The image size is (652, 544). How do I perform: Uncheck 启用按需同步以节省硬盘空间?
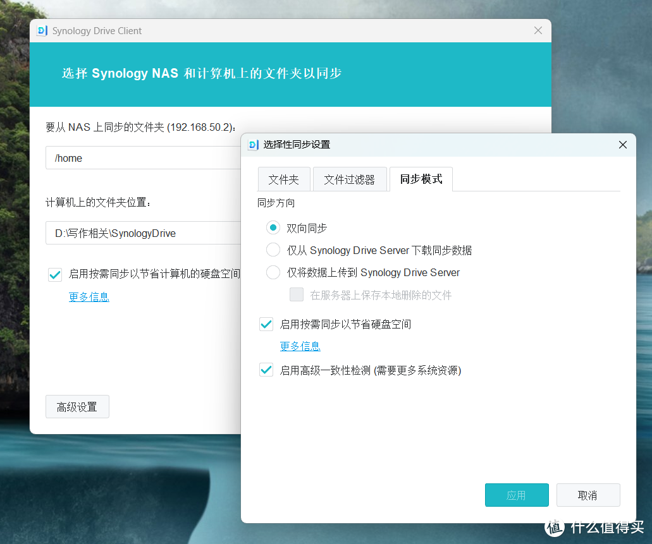(266, 324)
